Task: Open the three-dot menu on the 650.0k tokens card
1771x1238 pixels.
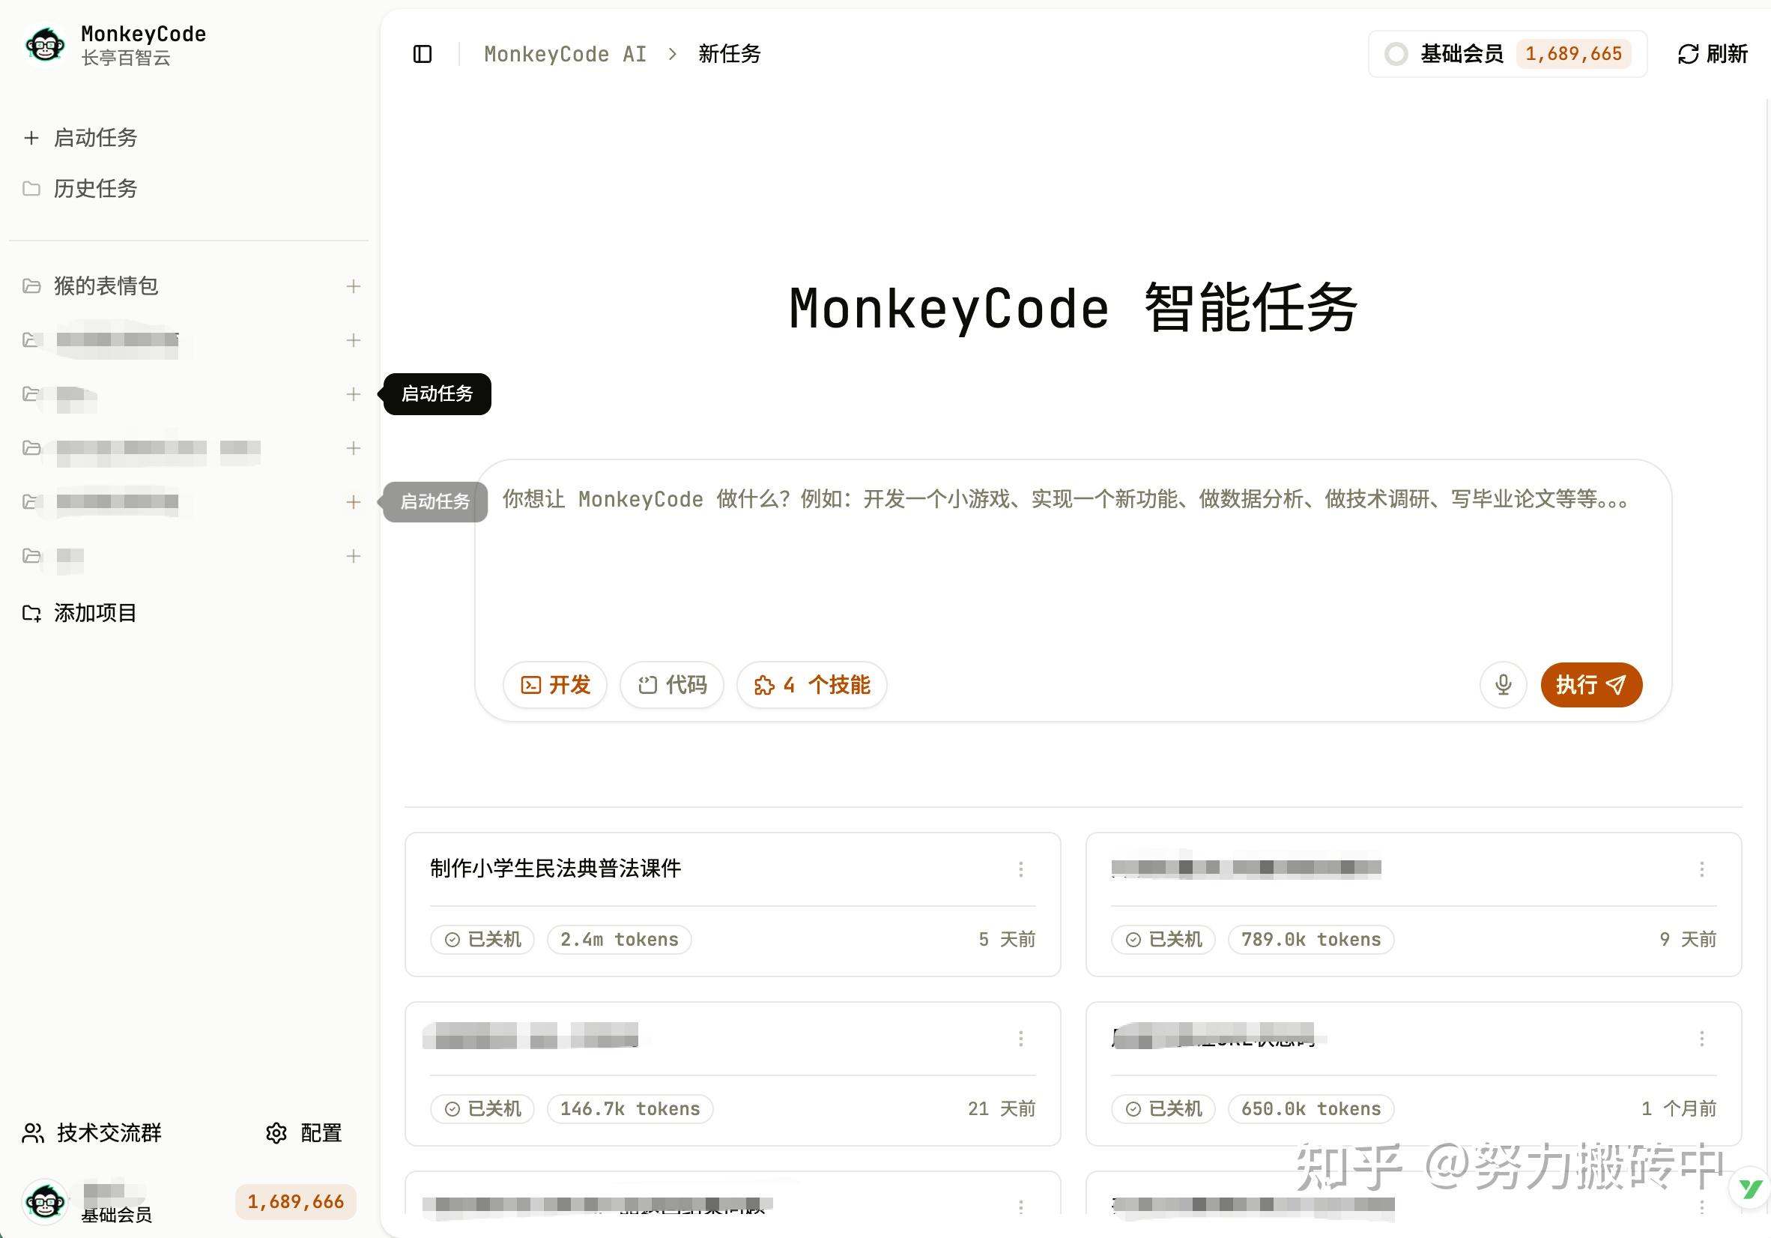Action: [1701, 1039]
